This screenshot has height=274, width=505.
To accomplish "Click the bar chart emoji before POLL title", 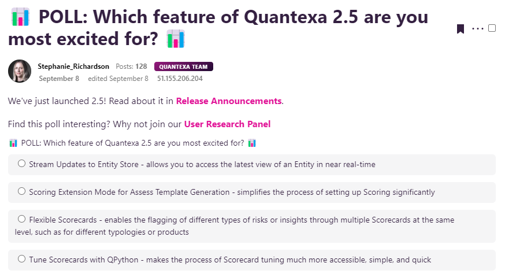I will 20,17.
